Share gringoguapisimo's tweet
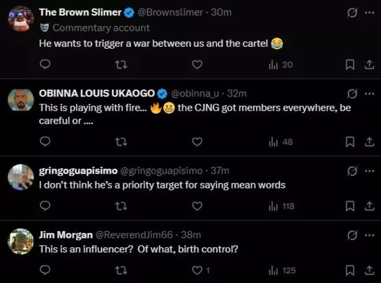381x283 pixels. point(369,206)
